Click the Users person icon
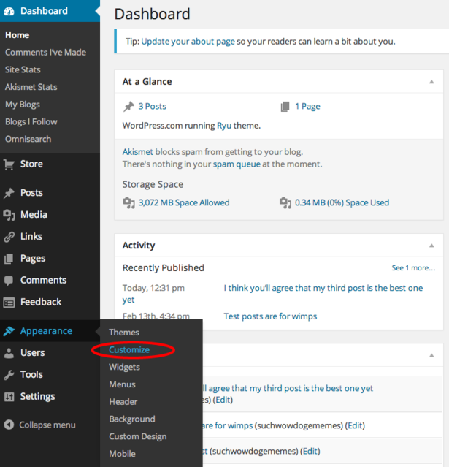This screenshot has height=467, width=449. 9,353
